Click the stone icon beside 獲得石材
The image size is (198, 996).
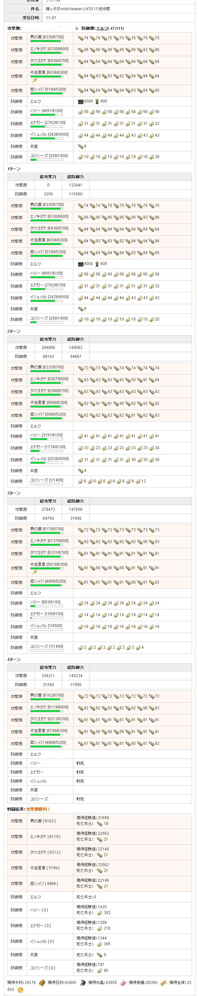[82, 982]
